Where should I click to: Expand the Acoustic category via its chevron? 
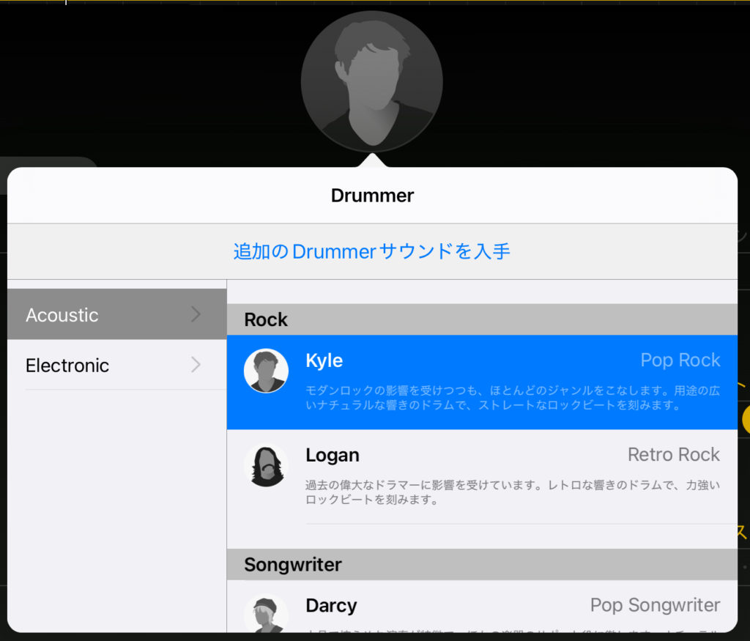pos(195,314)
